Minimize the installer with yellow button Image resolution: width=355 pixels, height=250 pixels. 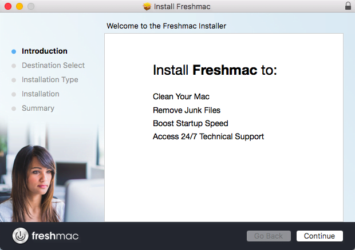tap(19, 6)
